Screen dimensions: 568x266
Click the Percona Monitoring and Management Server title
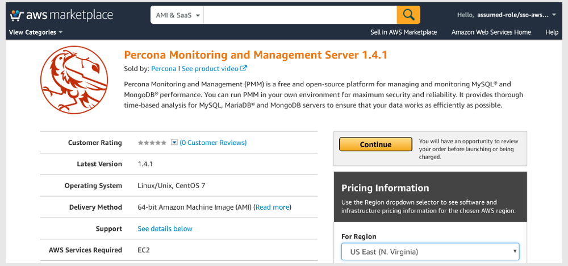(x=255, y=55)
